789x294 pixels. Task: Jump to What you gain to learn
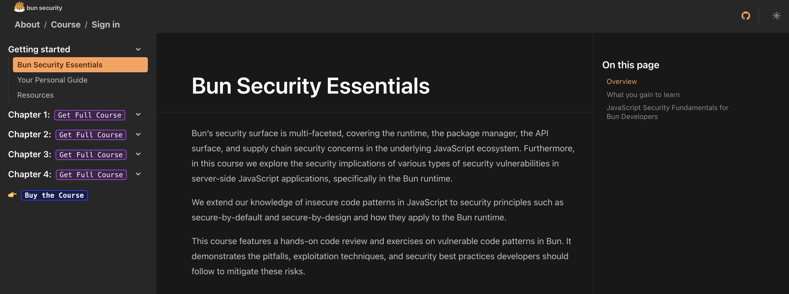pyautogui.click(x=643, y=95)
